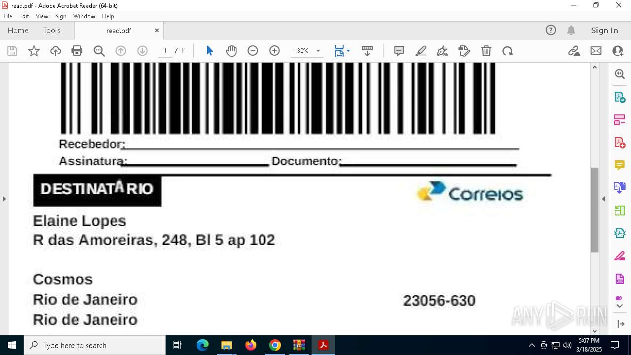Open the pink Fill and Sign pen tool

point(620,256)
